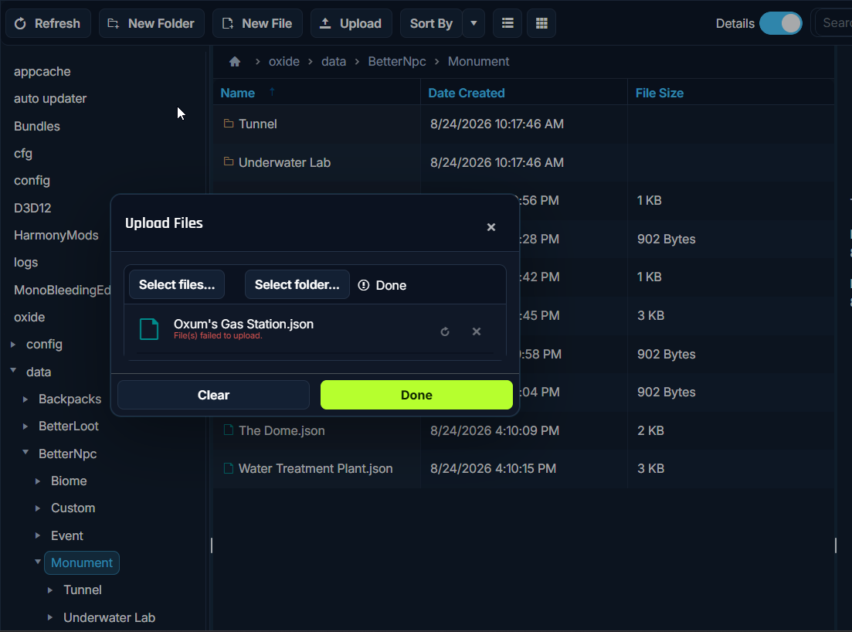Click the green Done button
This screenshot has width=852, height=632.
coord(417,395)
